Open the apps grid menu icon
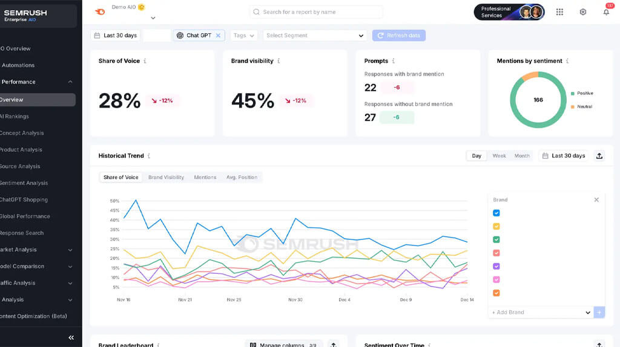Image resolution: width=620 pixels, height=347 pixels. pos(559,12)
